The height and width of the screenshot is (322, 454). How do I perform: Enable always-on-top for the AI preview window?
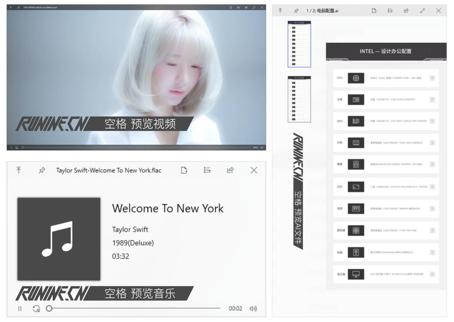pyautogui.click(x=296, y=10)
